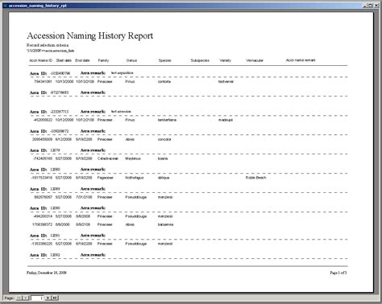Click the Accn name remark column header
Screen dimensions: 382x304
click(x=301, y=60)
